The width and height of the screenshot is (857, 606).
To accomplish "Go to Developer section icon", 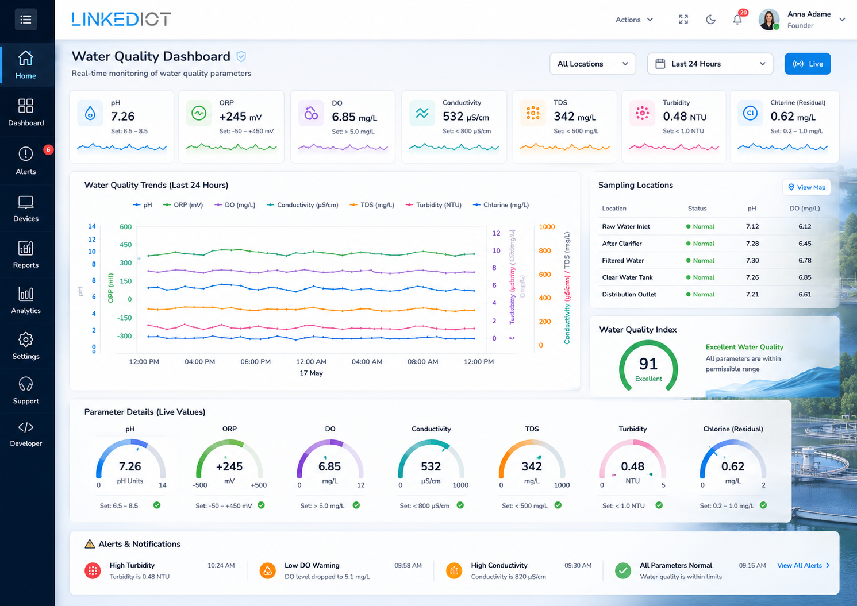I will 26,427.
